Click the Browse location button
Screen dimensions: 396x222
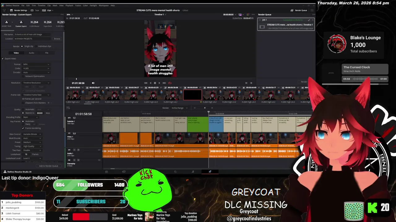57,39
